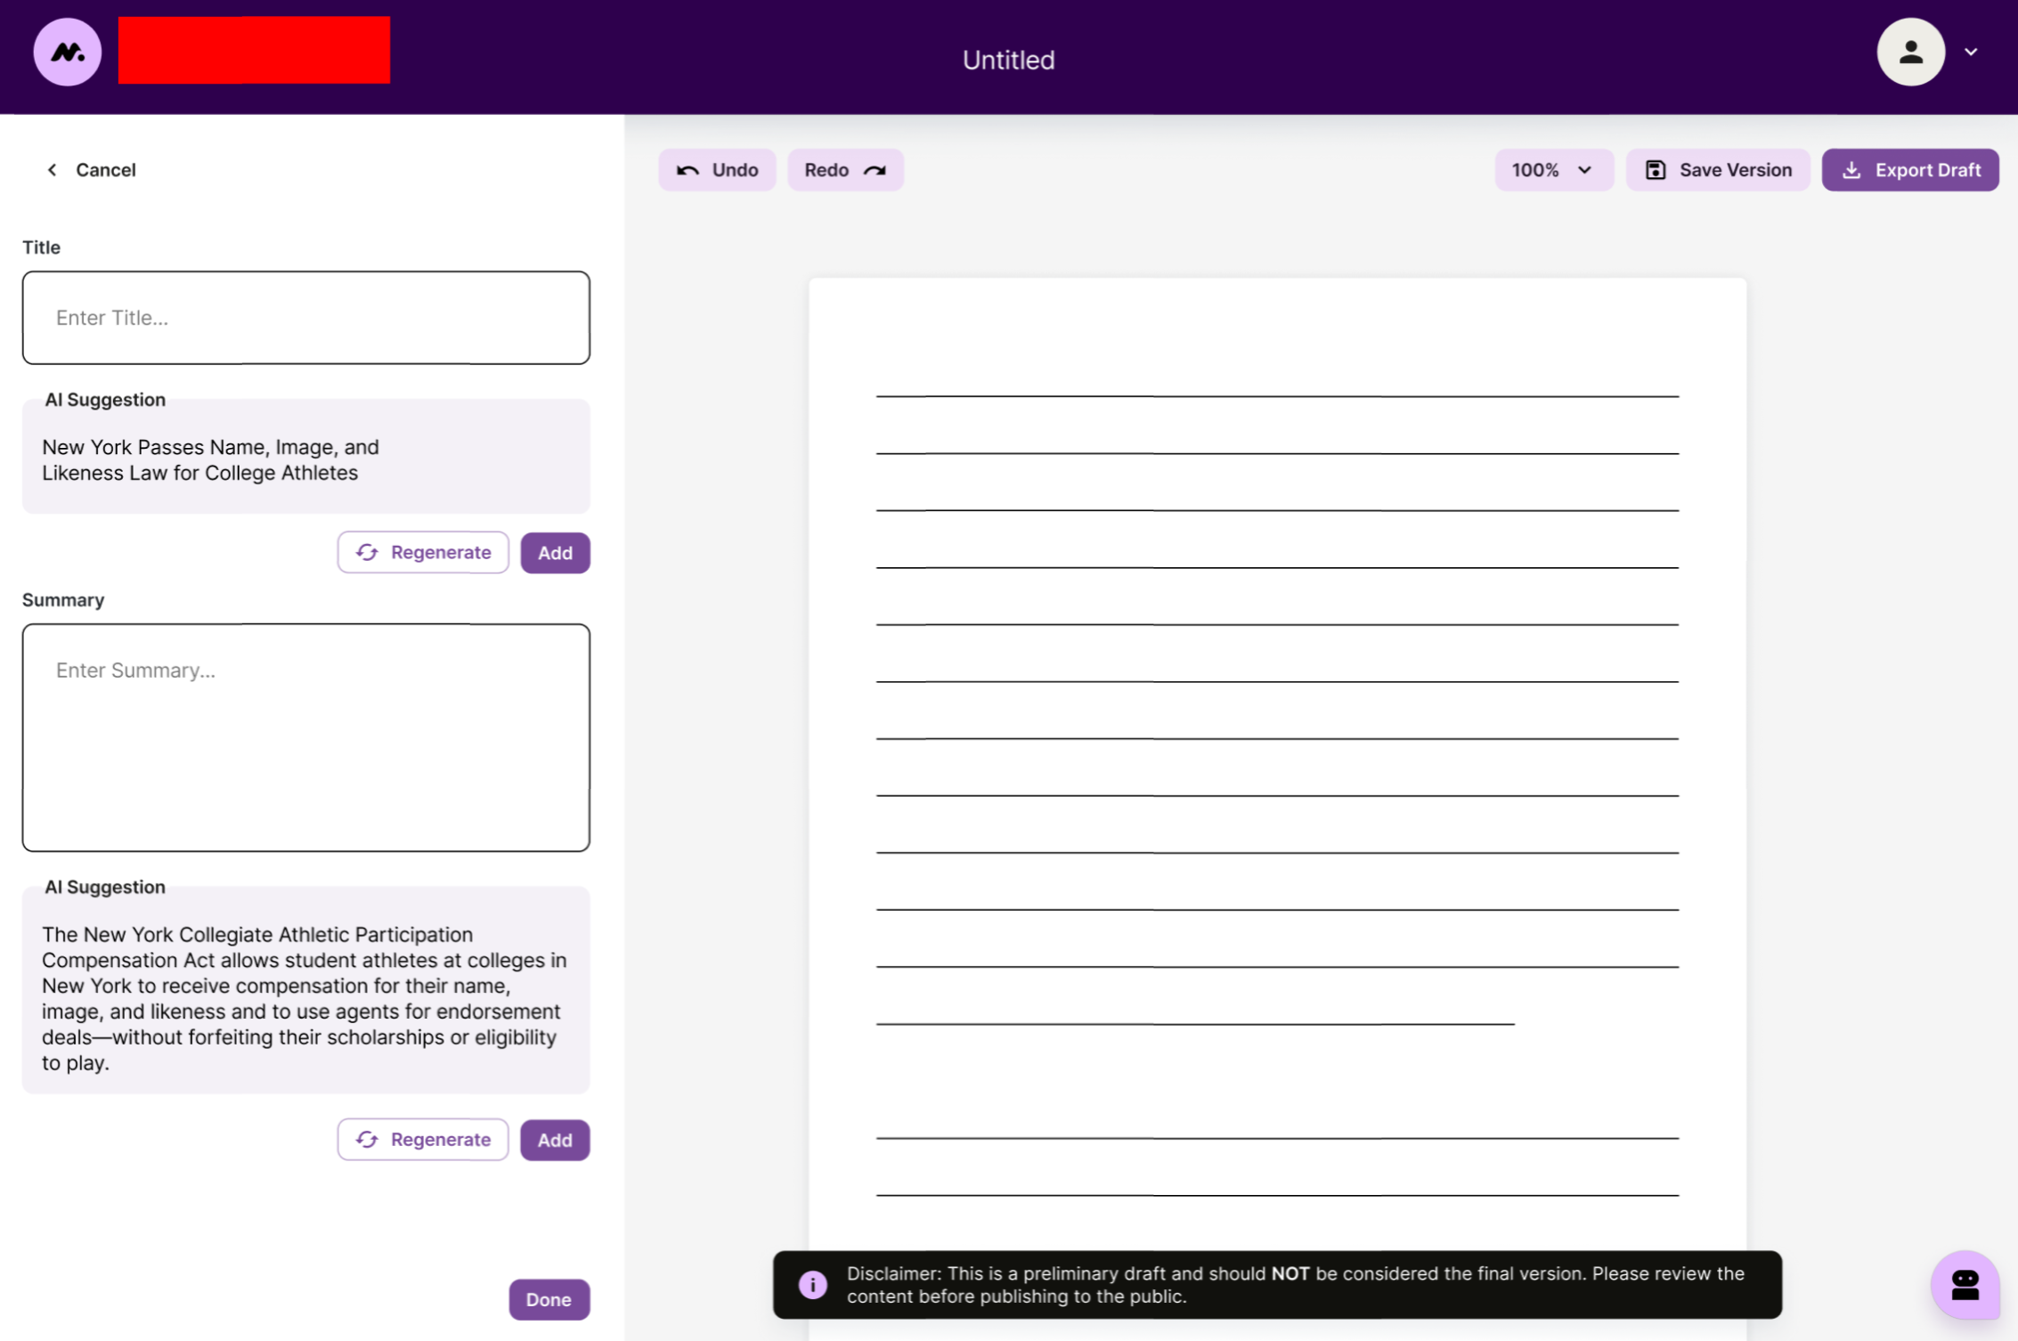
Task: Focus the Enter Title input field
Action: [305, 318]
